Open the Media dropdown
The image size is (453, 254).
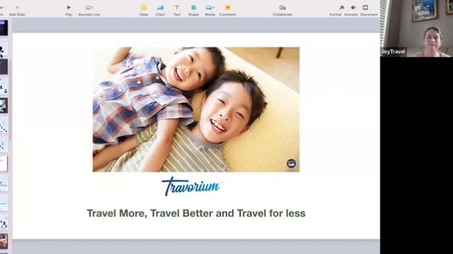click(210, 11)
